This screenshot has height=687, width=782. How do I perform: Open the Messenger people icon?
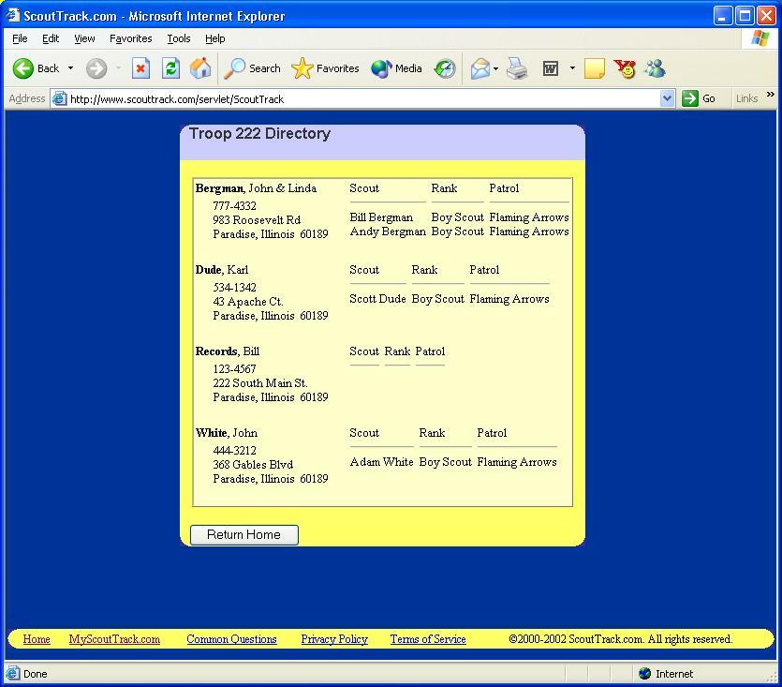pyautogui.click(x=655, y=68)
